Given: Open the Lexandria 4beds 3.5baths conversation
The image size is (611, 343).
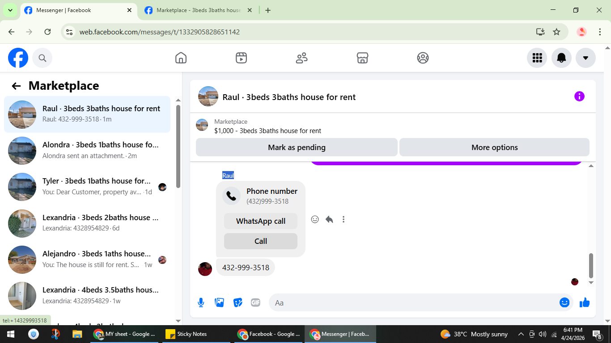Looking at the screenshot, I should pos(87,296).
